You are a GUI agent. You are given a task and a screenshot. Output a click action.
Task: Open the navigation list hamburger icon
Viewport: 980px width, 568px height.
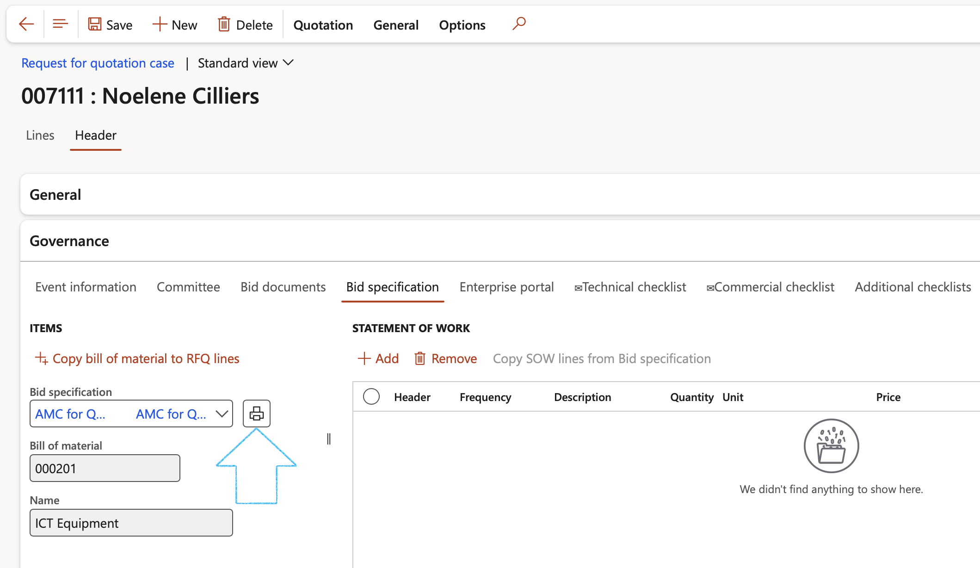(x=60, y=24)
